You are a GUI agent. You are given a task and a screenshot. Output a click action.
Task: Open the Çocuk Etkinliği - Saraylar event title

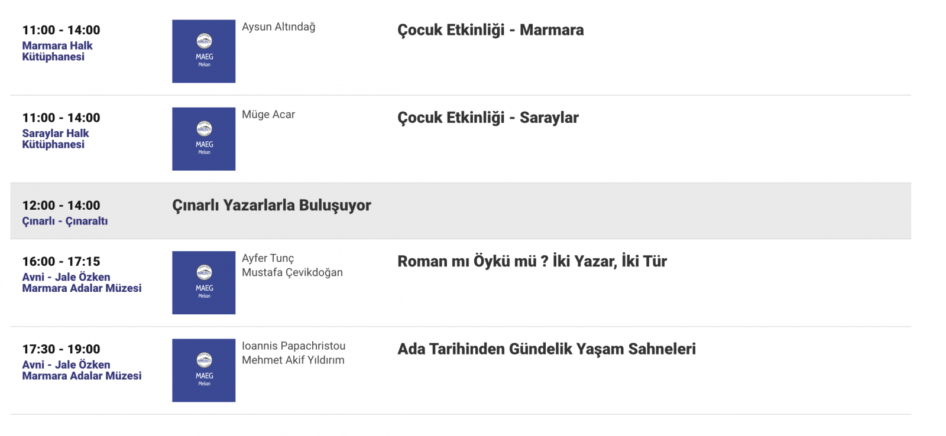tap(488, 118)
